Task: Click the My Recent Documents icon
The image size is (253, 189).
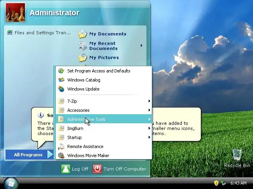Action: click(x=83, y=46)
